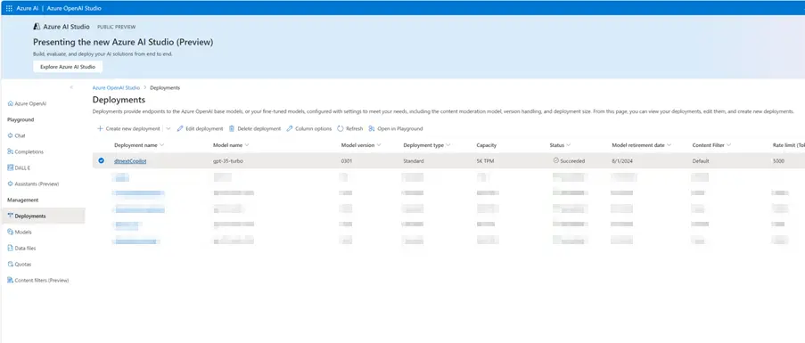Image resolution: width=805 pixels, height=343 pixels.
Task: Click the Deployments sidebar icon
Action: click(11, 216)
